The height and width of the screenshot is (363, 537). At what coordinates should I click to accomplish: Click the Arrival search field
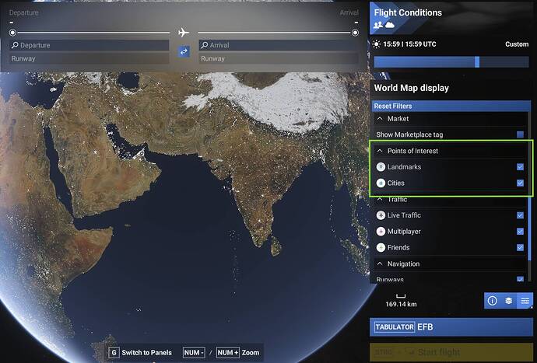click(x=279, y=45)
